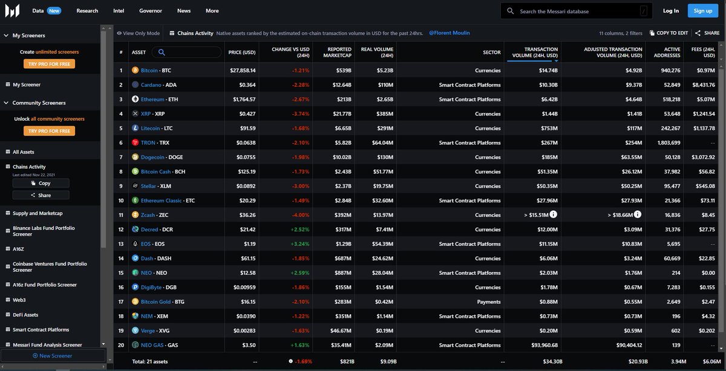
Task: Open the Research menu
Action: coord(87,11)
